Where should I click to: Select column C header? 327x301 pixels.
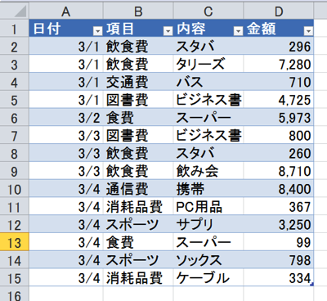click(x=208, y=11)
